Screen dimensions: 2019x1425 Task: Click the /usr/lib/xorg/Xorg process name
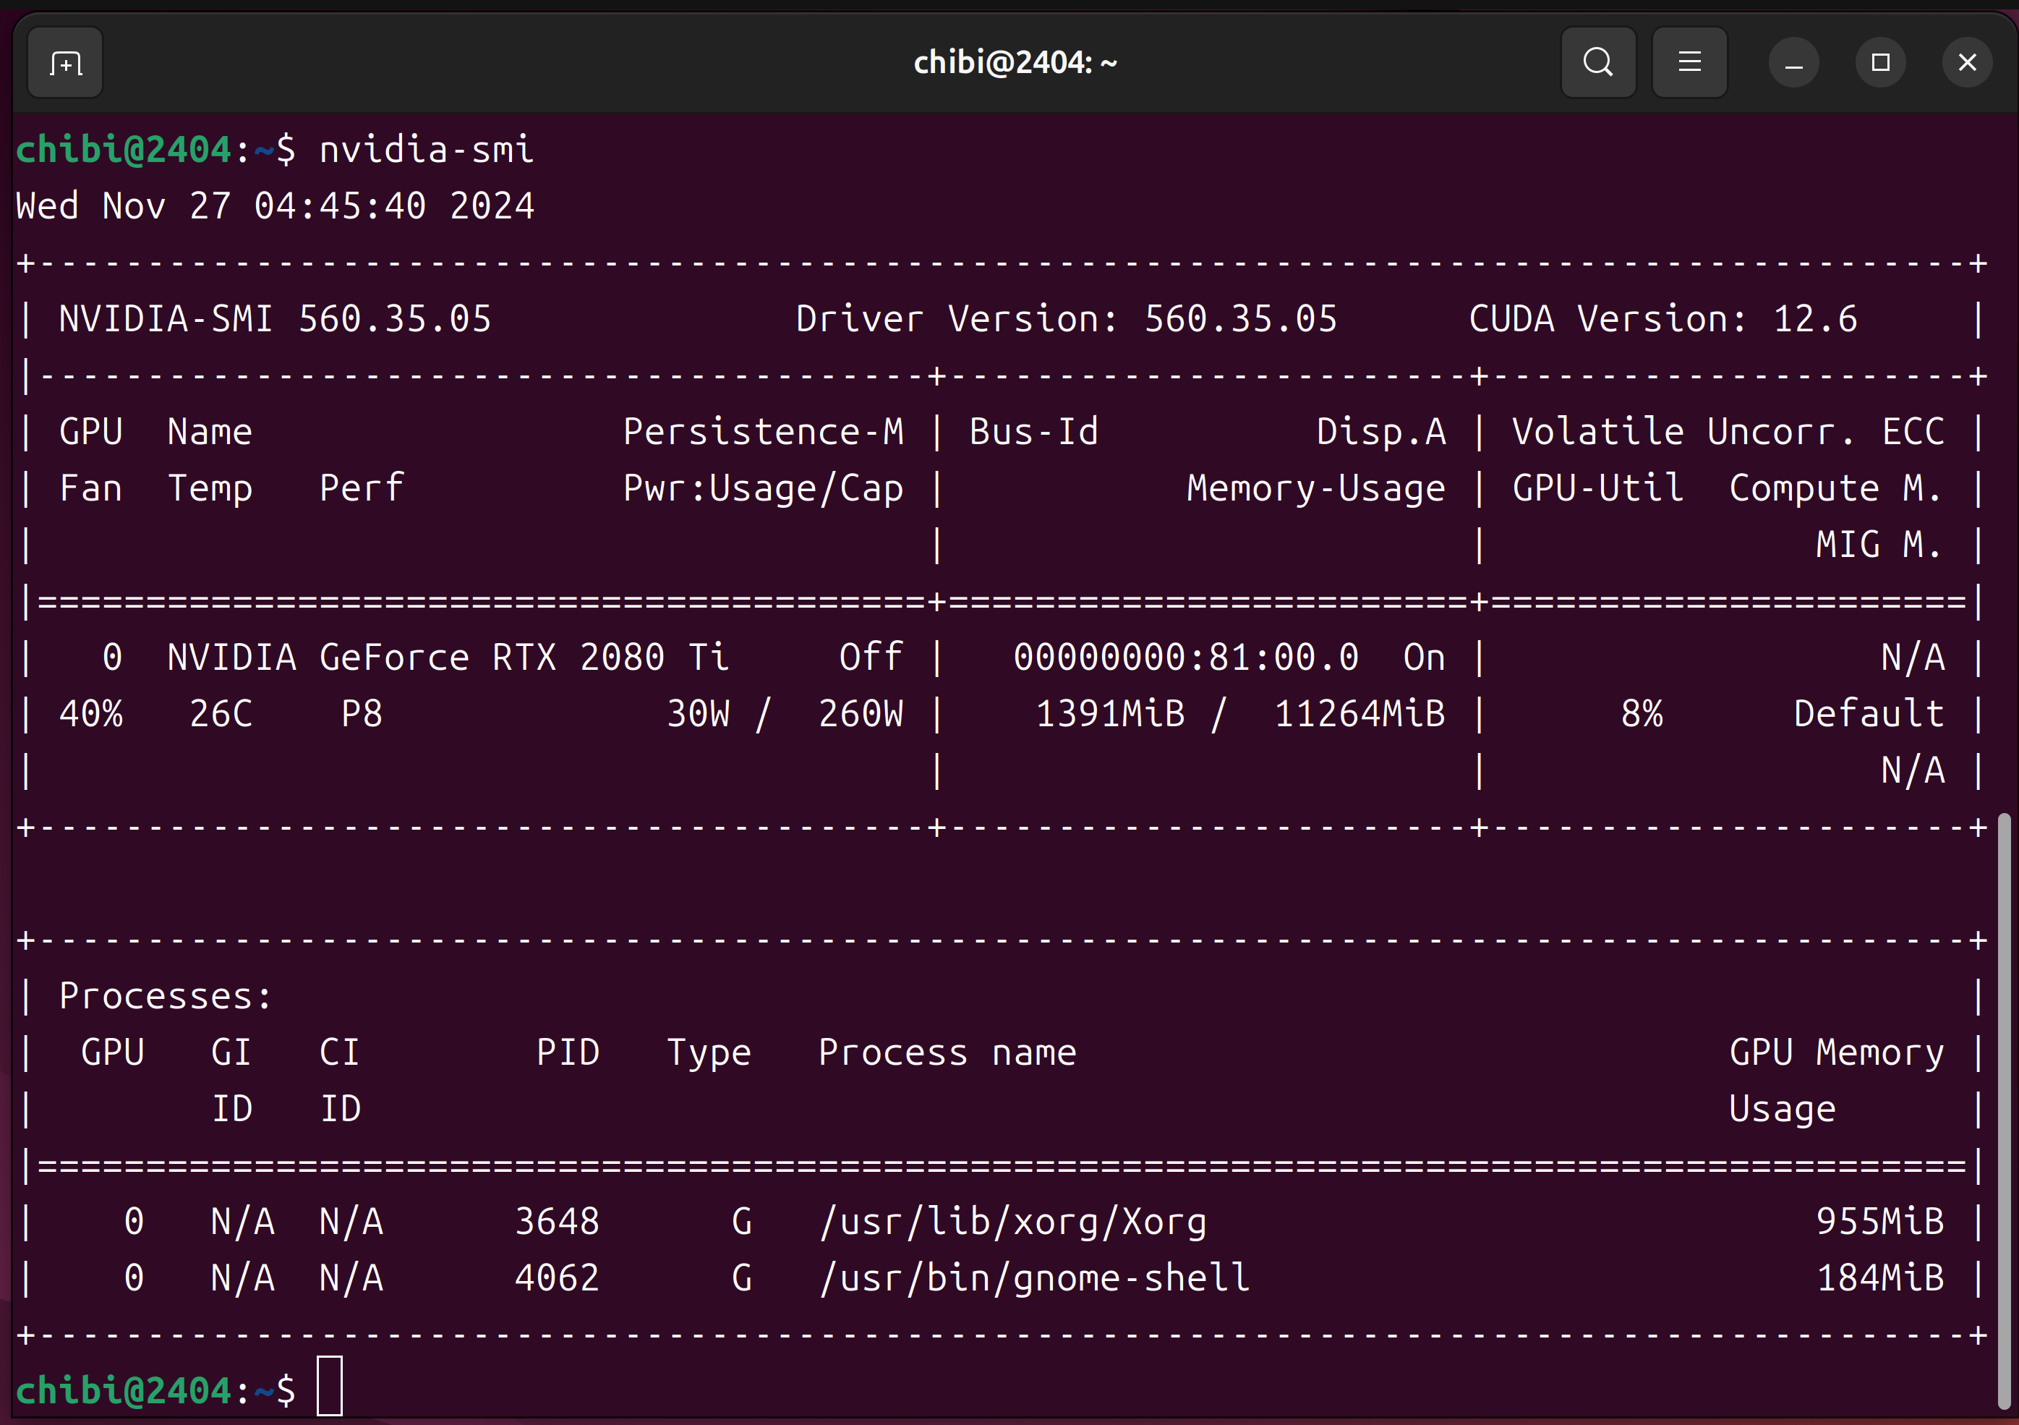click(x=1013, y=1222)
